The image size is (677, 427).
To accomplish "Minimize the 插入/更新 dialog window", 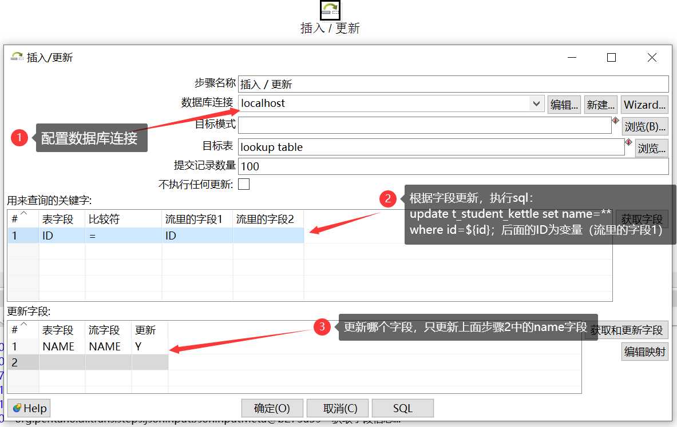I will (572, 57).
